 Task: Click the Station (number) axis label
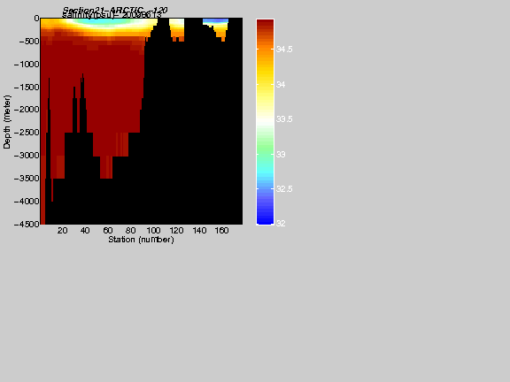coord(141,240)
